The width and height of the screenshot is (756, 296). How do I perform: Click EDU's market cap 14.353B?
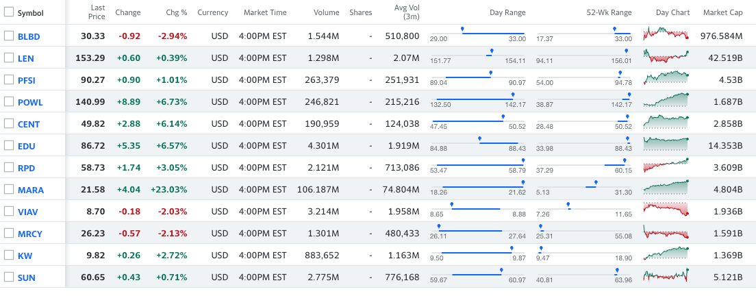[x=725, y=145]
